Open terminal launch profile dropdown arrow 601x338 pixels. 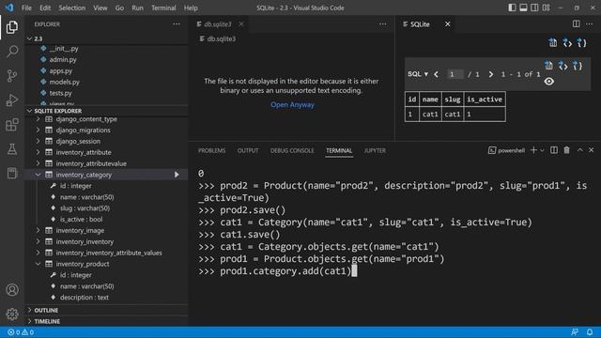(x=542, y=150)
